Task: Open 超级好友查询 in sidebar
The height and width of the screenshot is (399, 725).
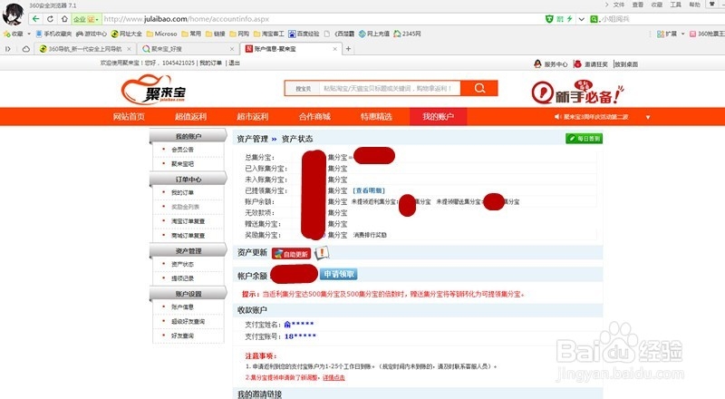Action: (x=188, y=321)
